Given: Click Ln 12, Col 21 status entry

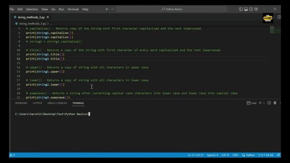Looking at the screenshot, I should [195, 155].
